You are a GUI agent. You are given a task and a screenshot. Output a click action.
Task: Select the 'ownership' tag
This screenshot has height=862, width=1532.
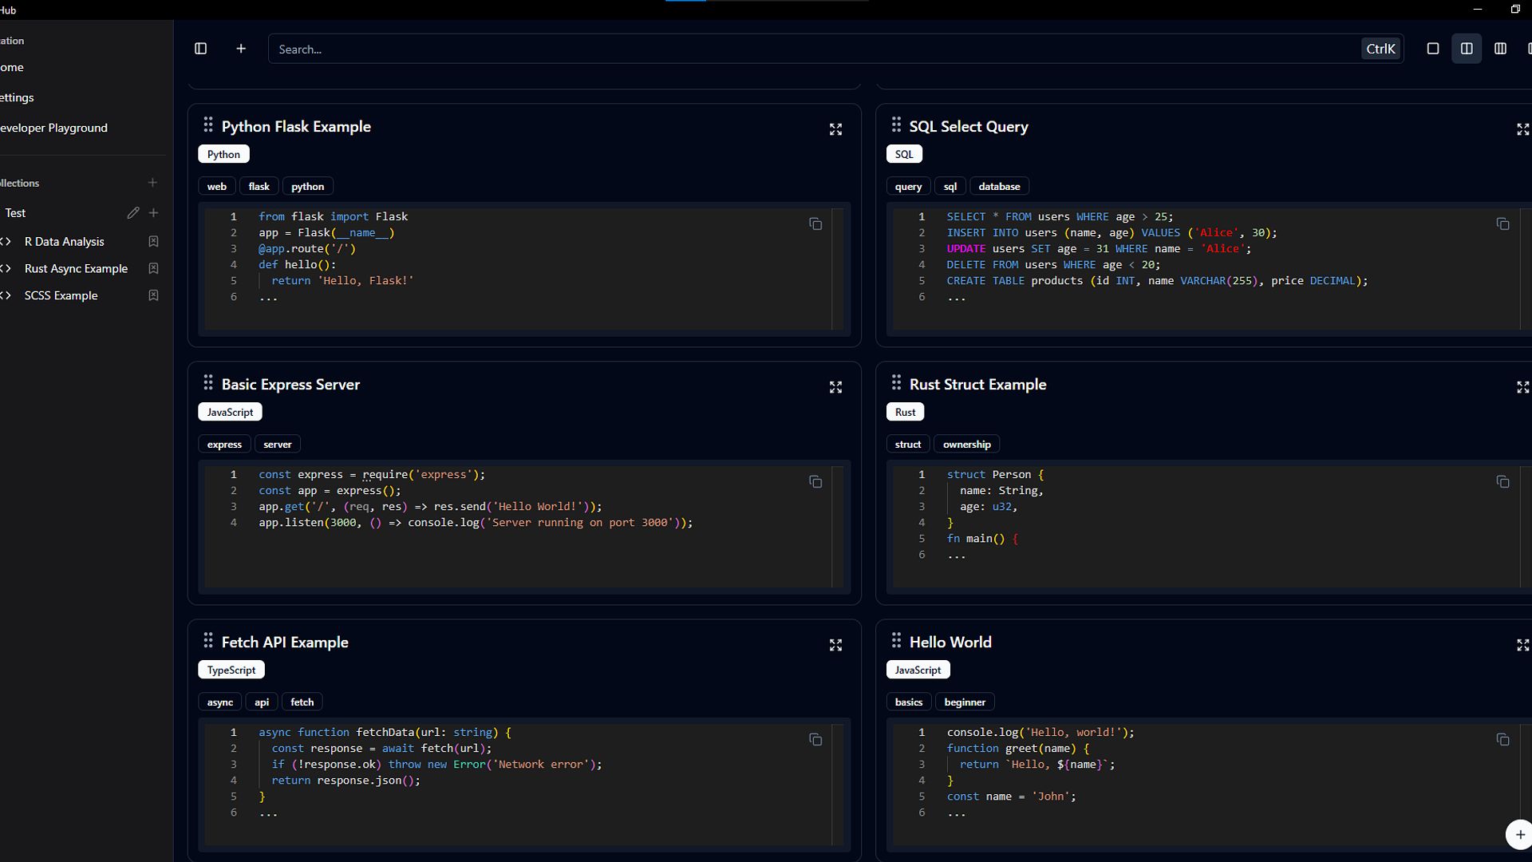pyautogui.click(x=967, y=445)
